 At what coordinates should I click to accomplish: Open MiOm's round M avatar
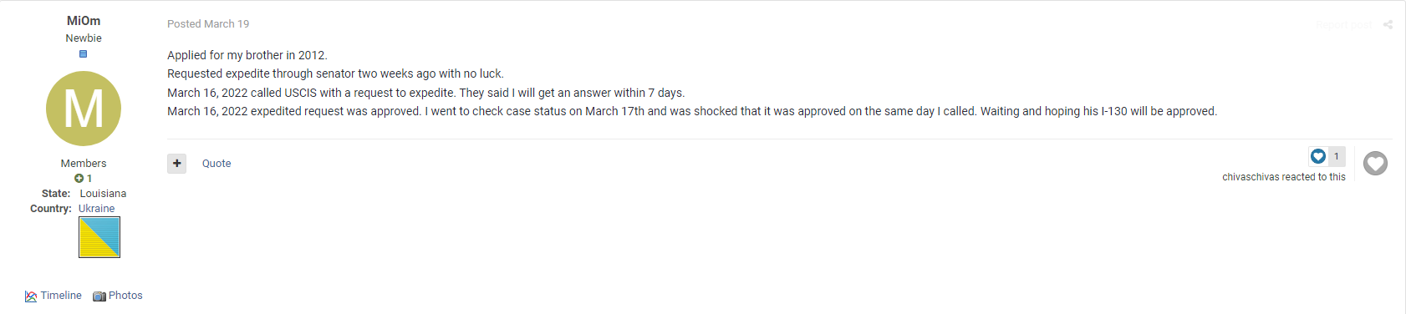coord(84,109)
